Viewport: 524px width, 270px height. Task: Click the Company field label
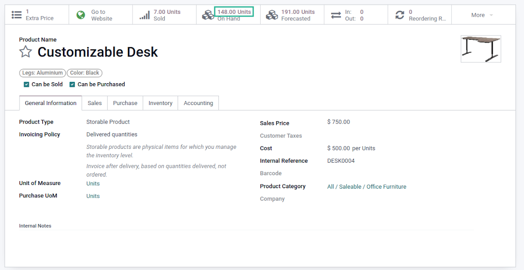pyautogui.click(x=272, y=199)
